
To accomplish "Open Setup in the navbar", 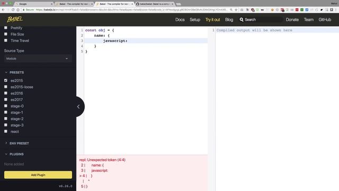I will click(195, 20).
